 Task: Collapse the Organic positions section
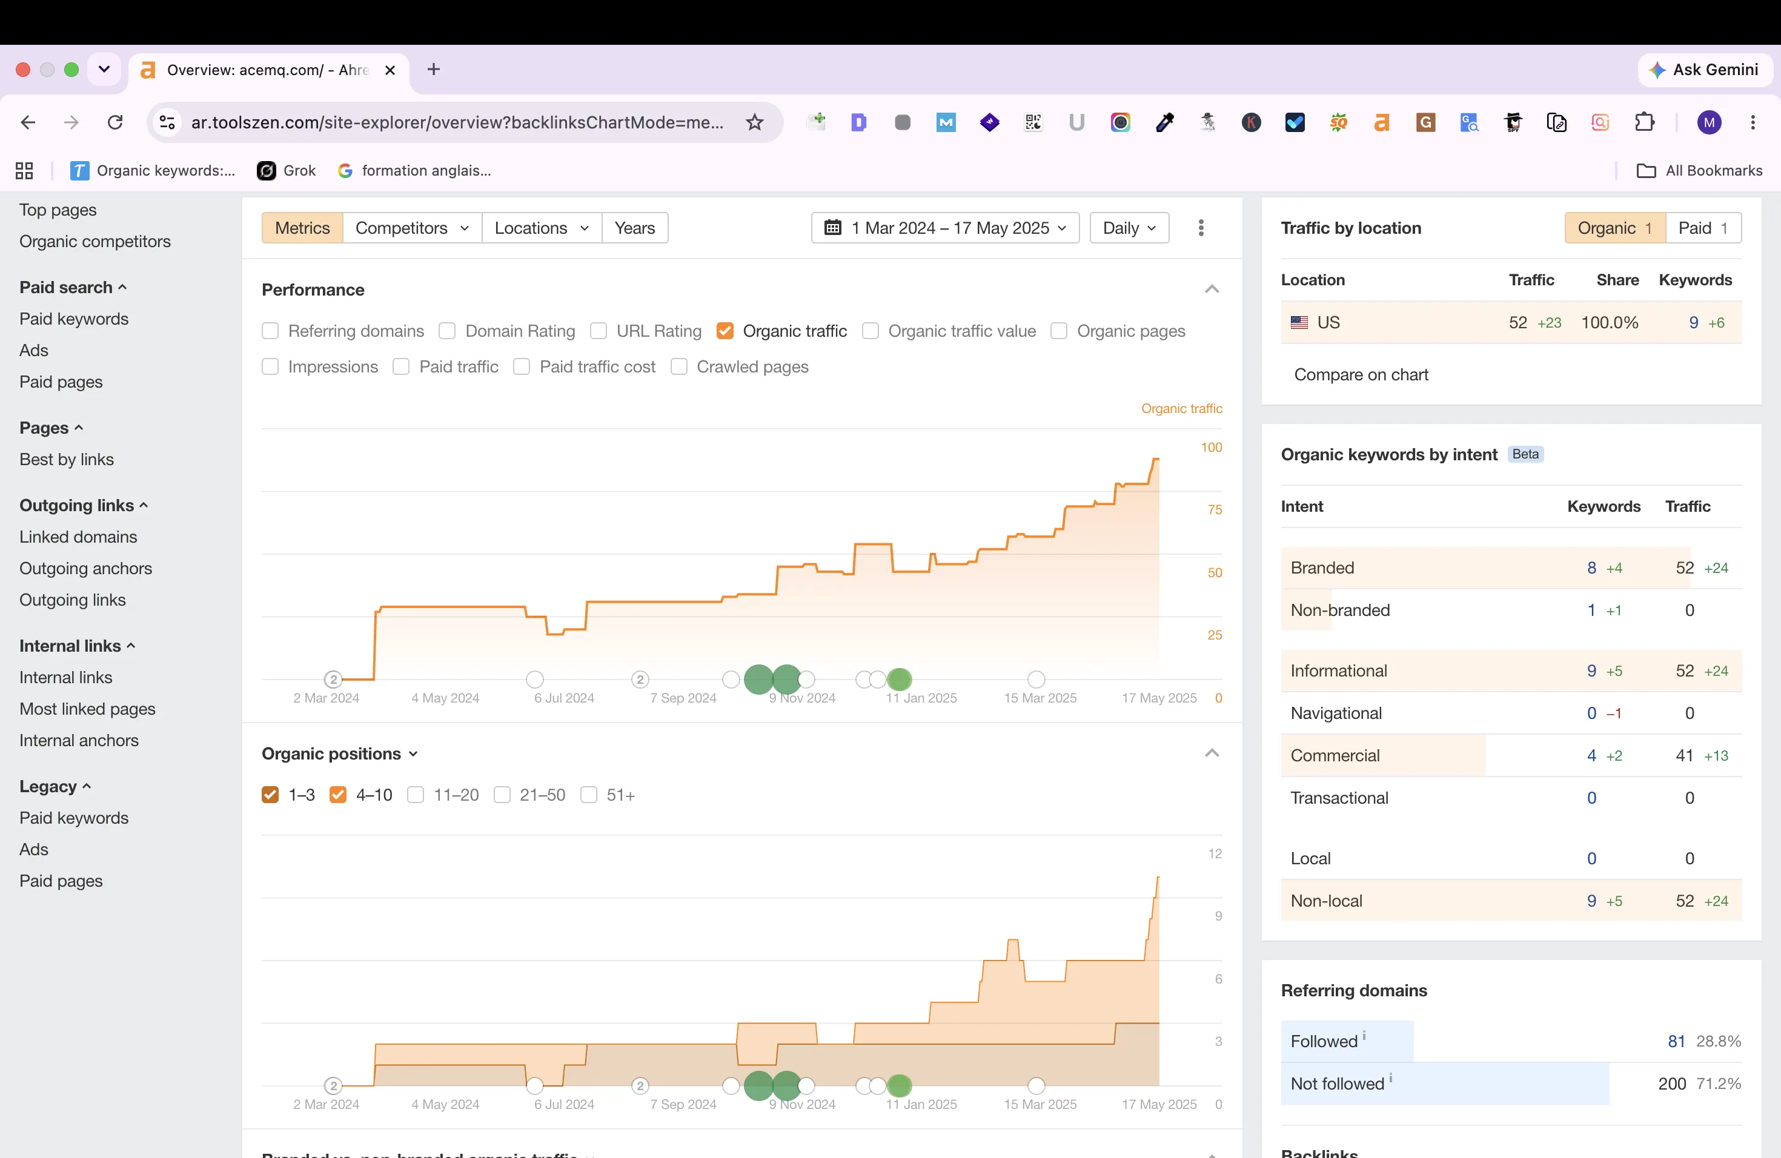(x=1212, y=753)
